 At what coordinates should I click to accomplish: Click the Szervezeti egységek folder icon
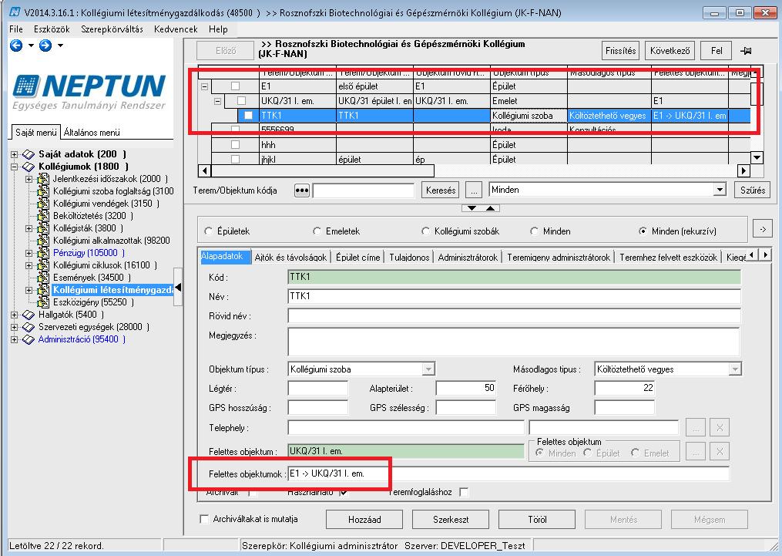point(28,327)
